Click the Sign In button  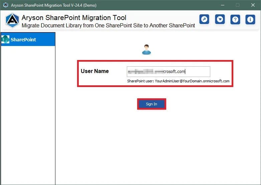tap(152, 104)
